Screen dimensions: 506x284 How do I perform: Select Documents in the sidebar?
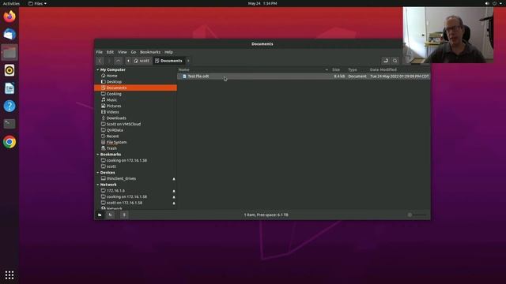pyautogui.click(x=135, y=88)
